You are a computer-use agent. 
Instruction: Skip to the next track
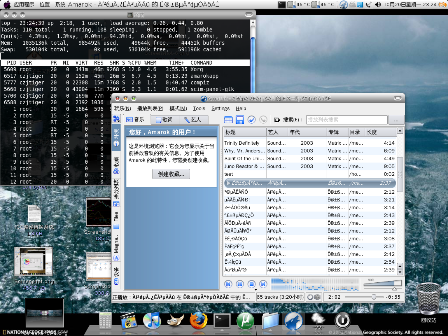(x=263, y=284)
